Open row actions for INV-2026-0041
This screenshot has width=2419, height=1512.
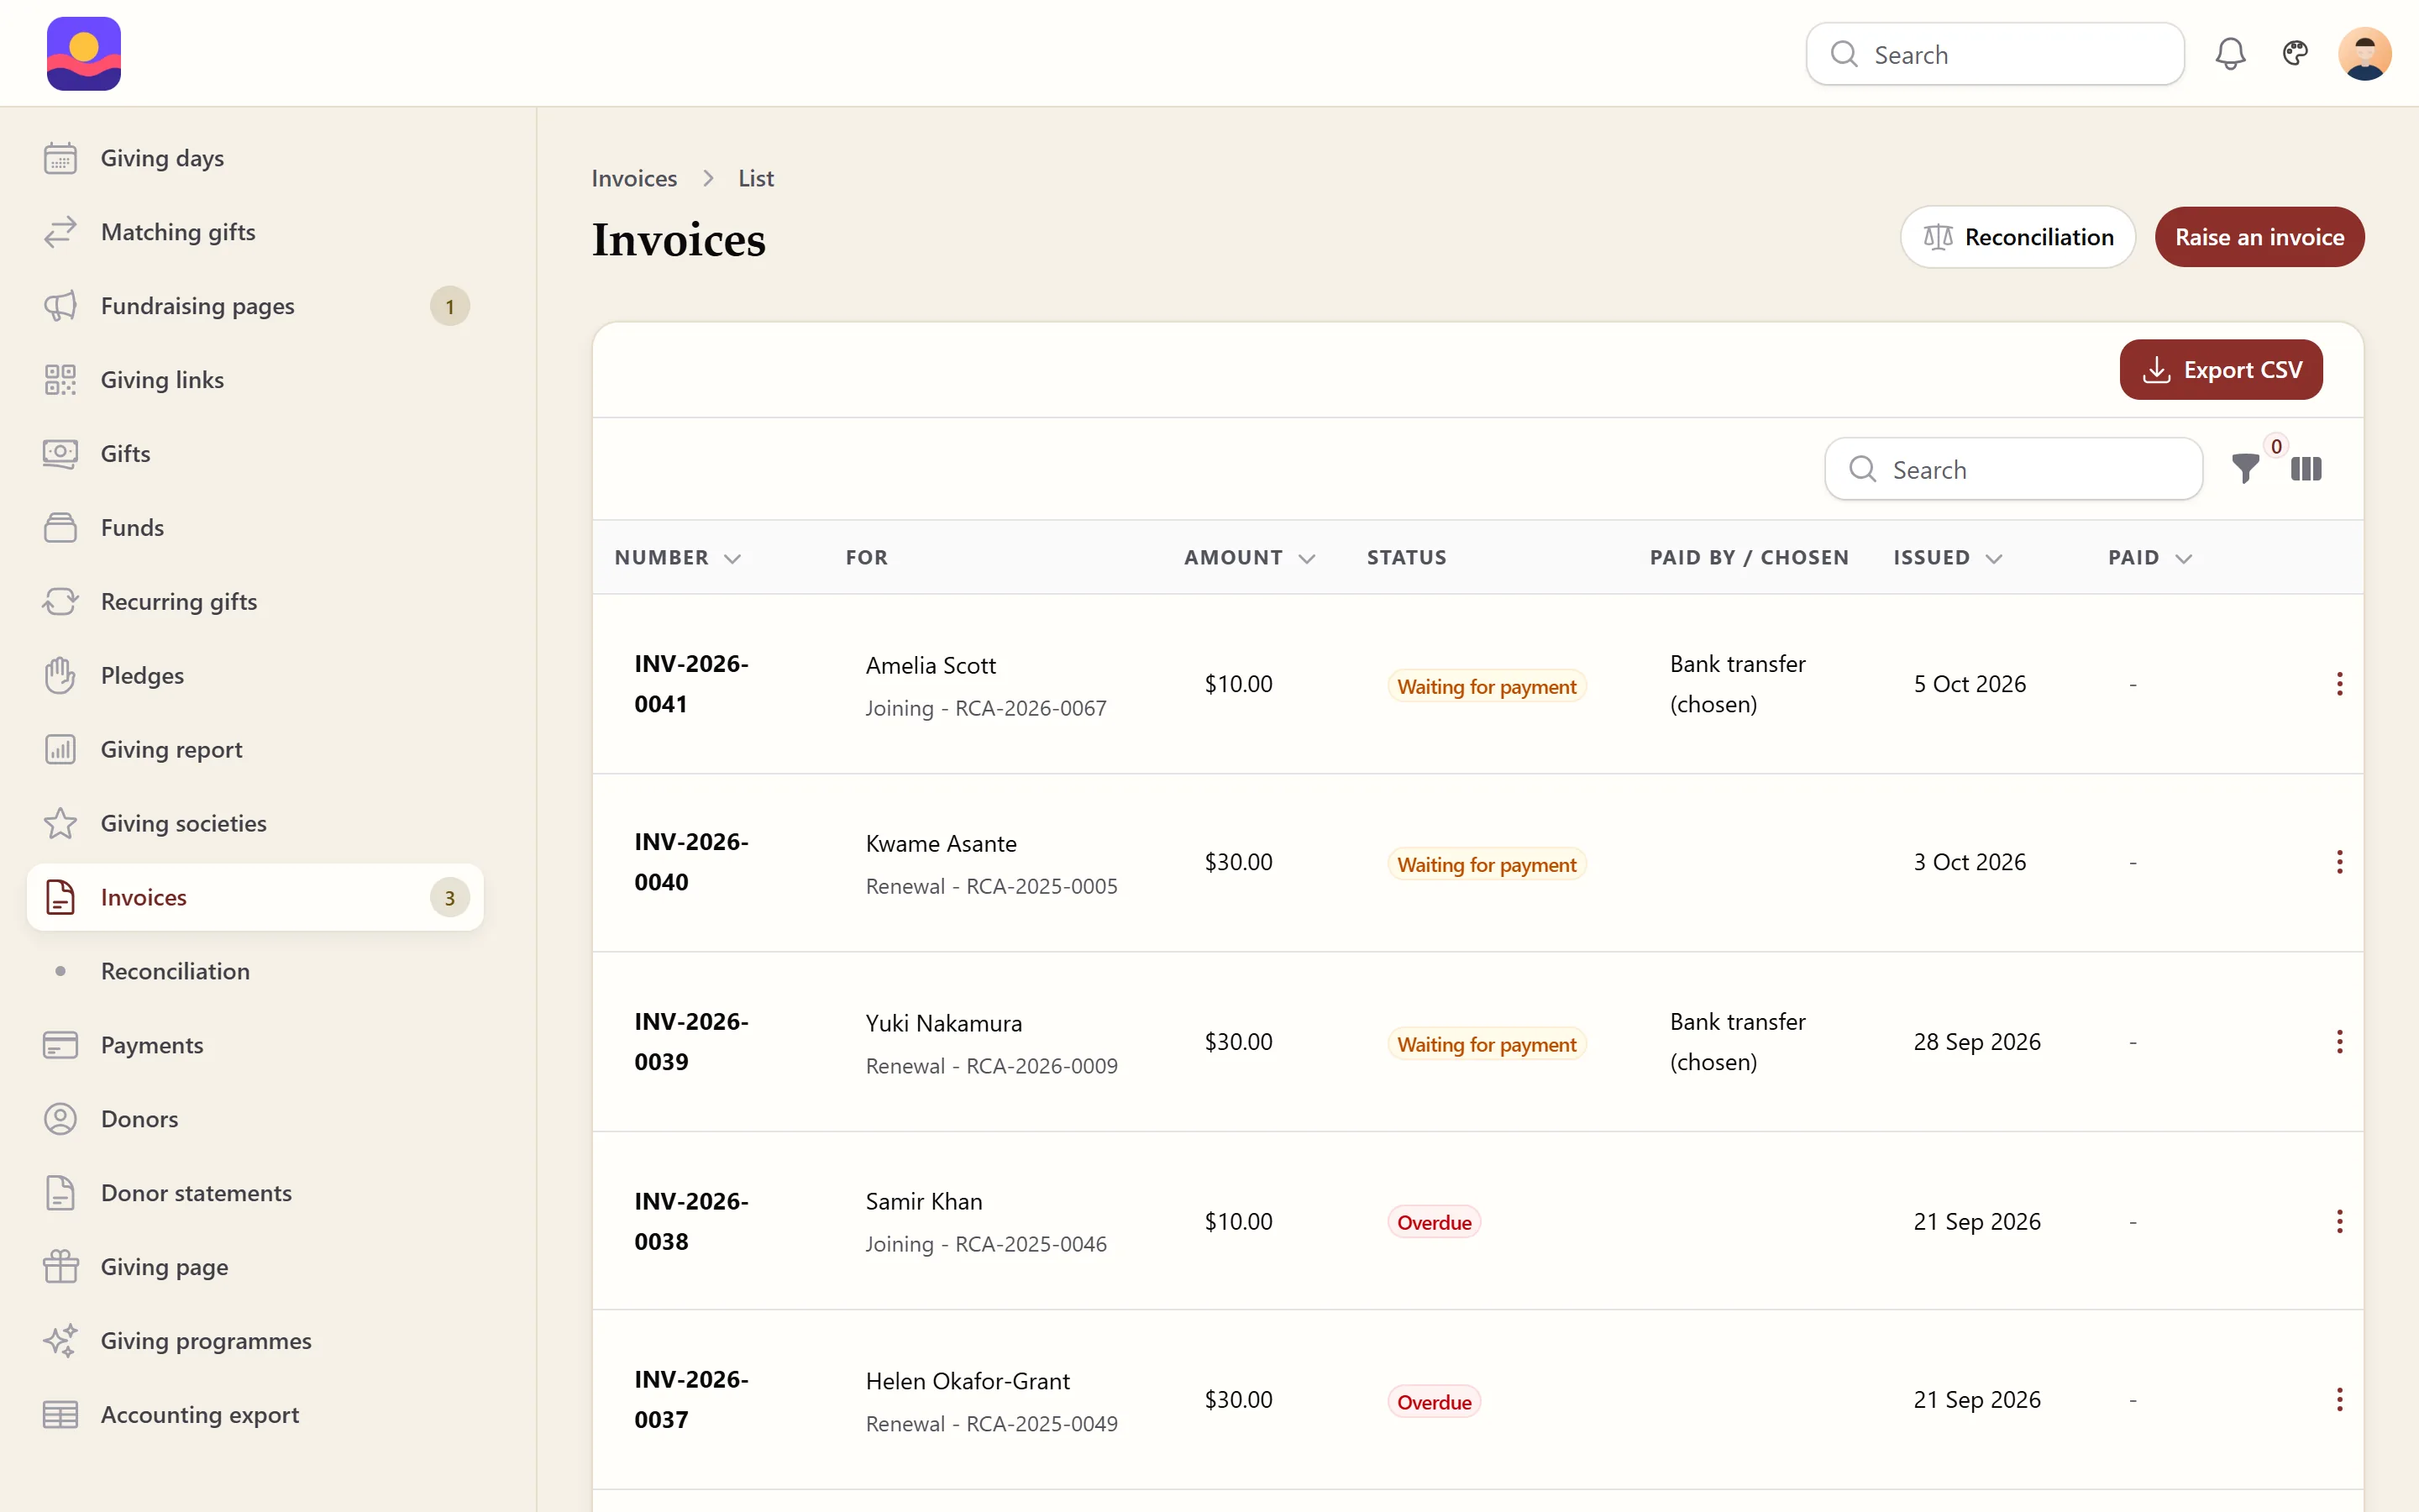pos(2339,684)
